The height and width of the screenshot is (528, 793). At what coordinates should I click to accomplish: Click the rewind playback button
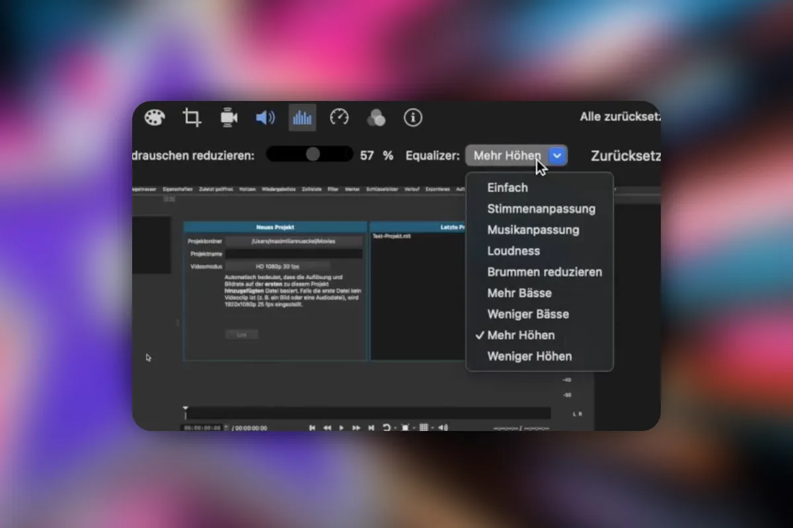(326, 428)
